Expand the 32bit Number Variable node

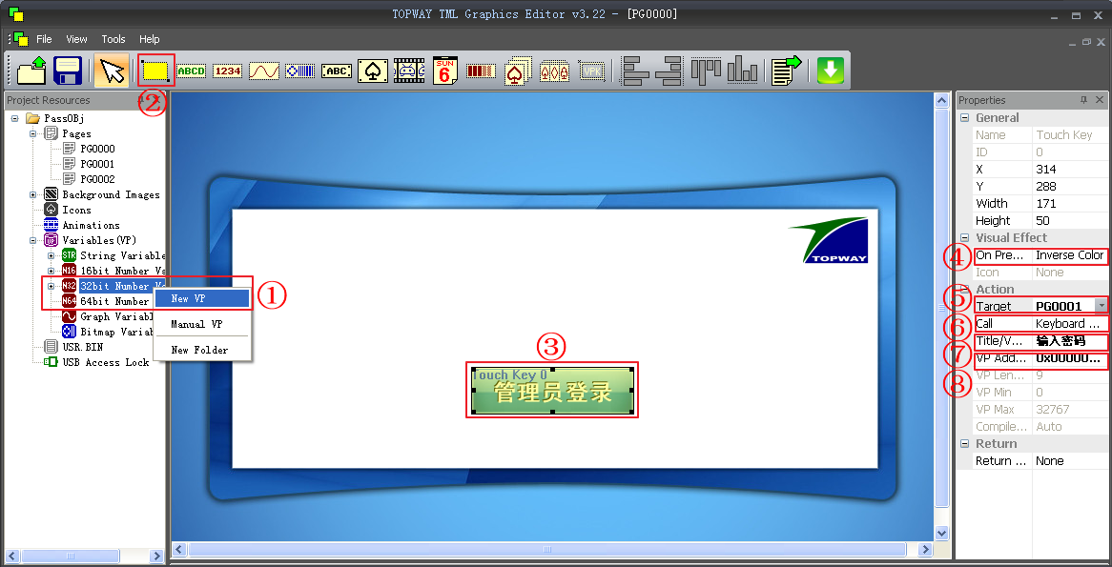click(51, 286)
